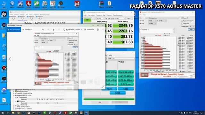The width and height of the screenshot is (205, 115).
Task: Click the crop icon in Photos toolbar
Action: 67,30
